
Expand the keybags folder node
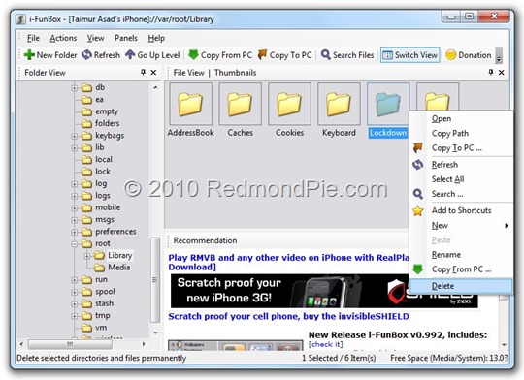[x=74, y=136]
